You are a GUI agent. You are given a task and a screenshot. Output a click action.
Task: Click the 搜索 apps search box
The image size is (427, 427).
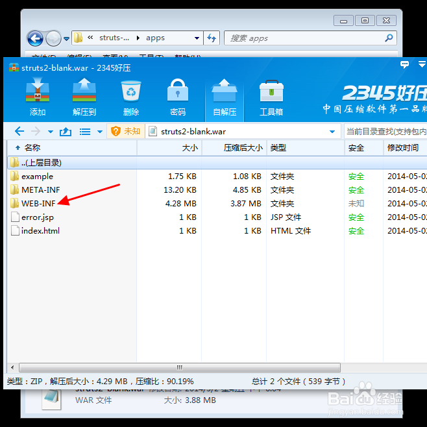coord(310,38)
